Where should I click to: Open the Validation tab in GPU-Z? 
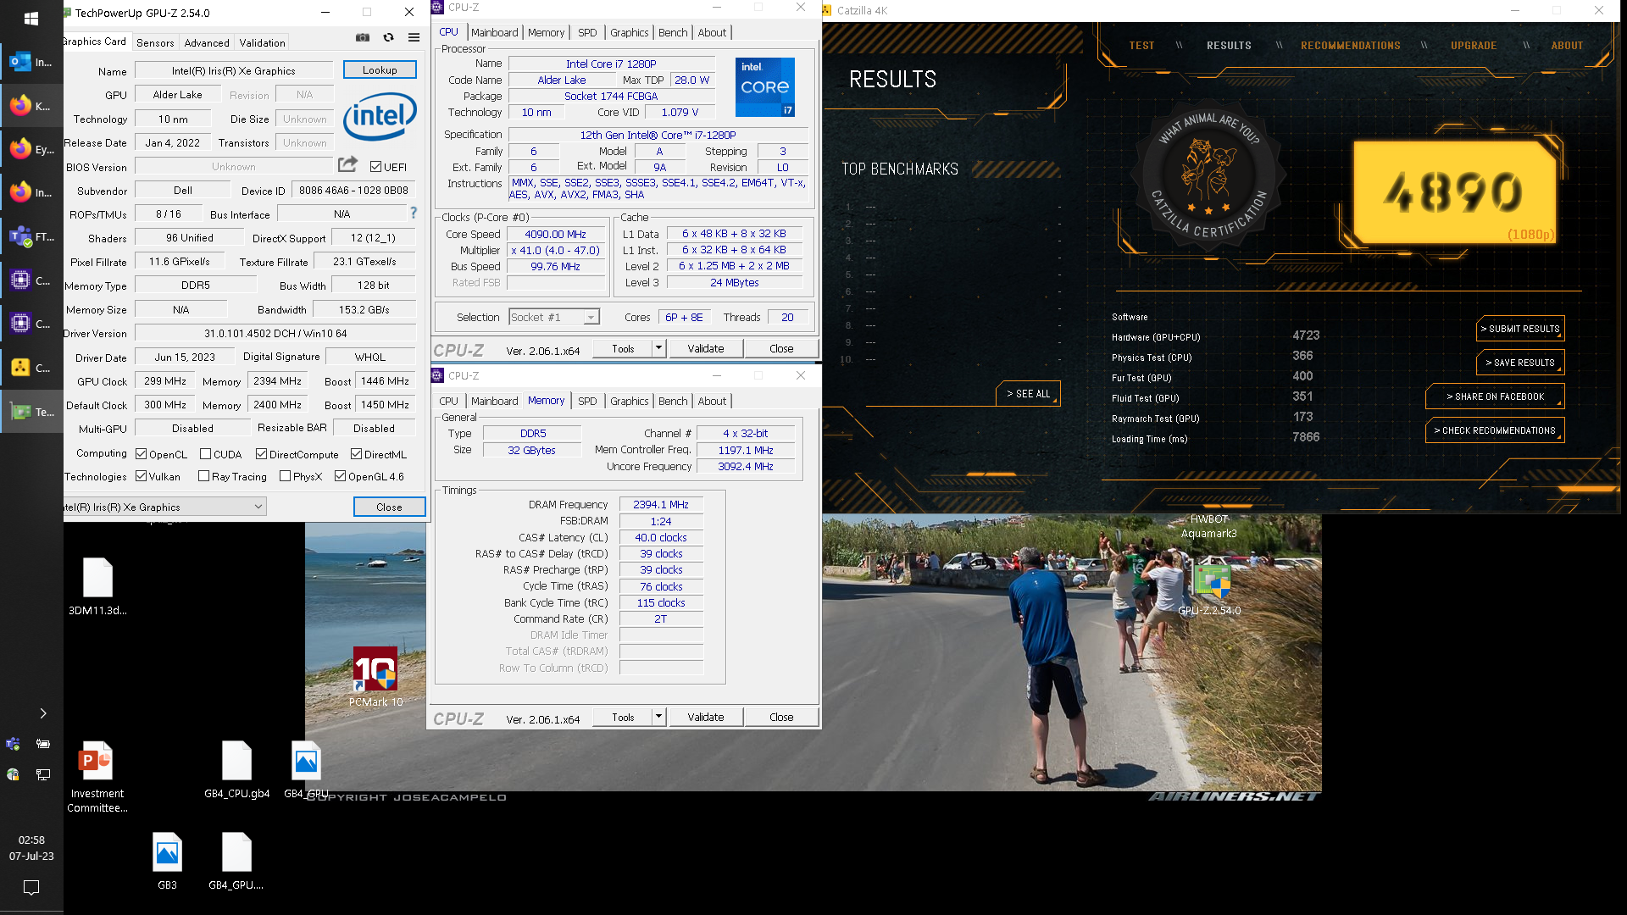(x=263, y=42)
